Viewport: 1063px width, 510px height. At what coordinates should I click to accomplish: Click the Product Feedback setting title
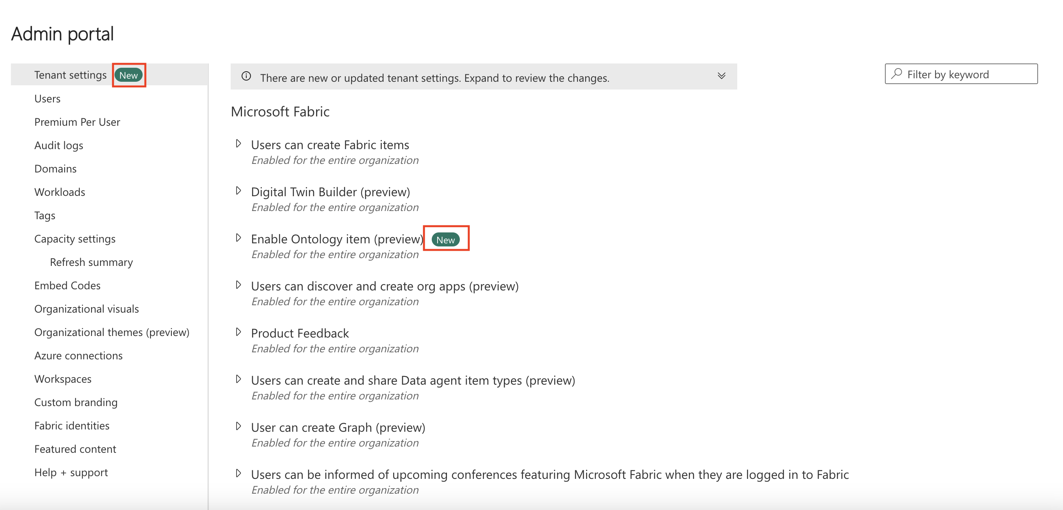pyautogui.click(x=300, y=333)
